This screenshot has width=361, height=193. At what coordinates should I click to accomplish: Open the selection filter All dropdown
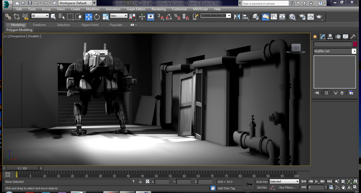tap(40, 16)
